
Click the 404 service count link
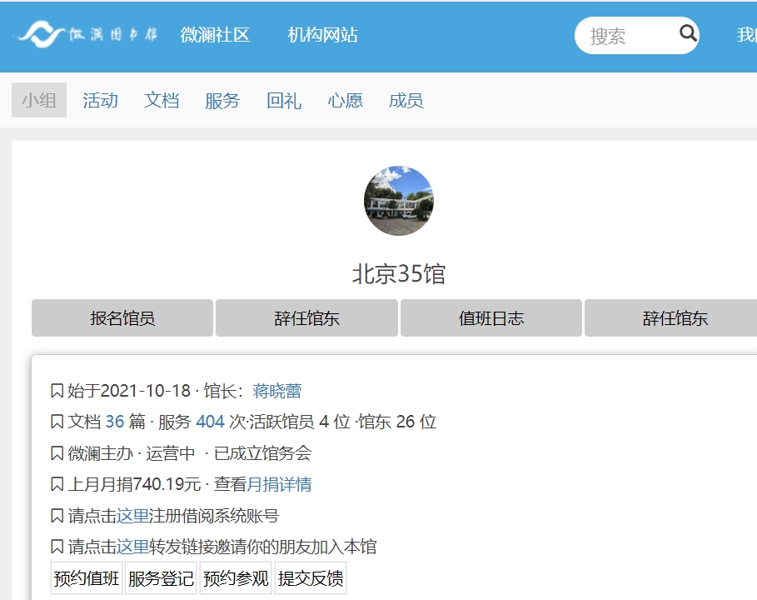tap(210, 422)
